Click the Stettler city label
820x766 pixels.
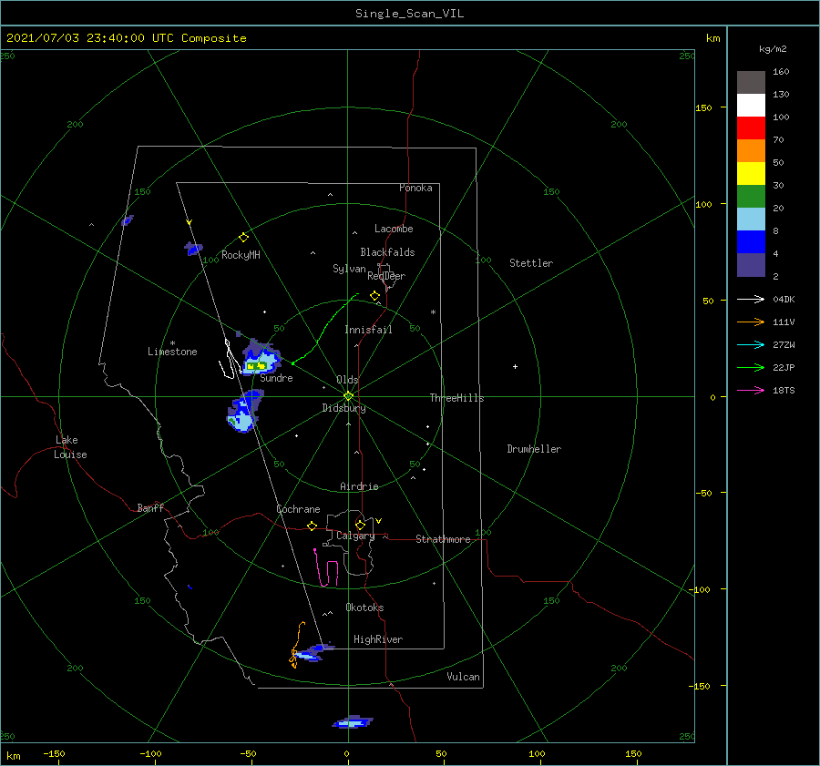pyautogui.click(x=531, y=263)
